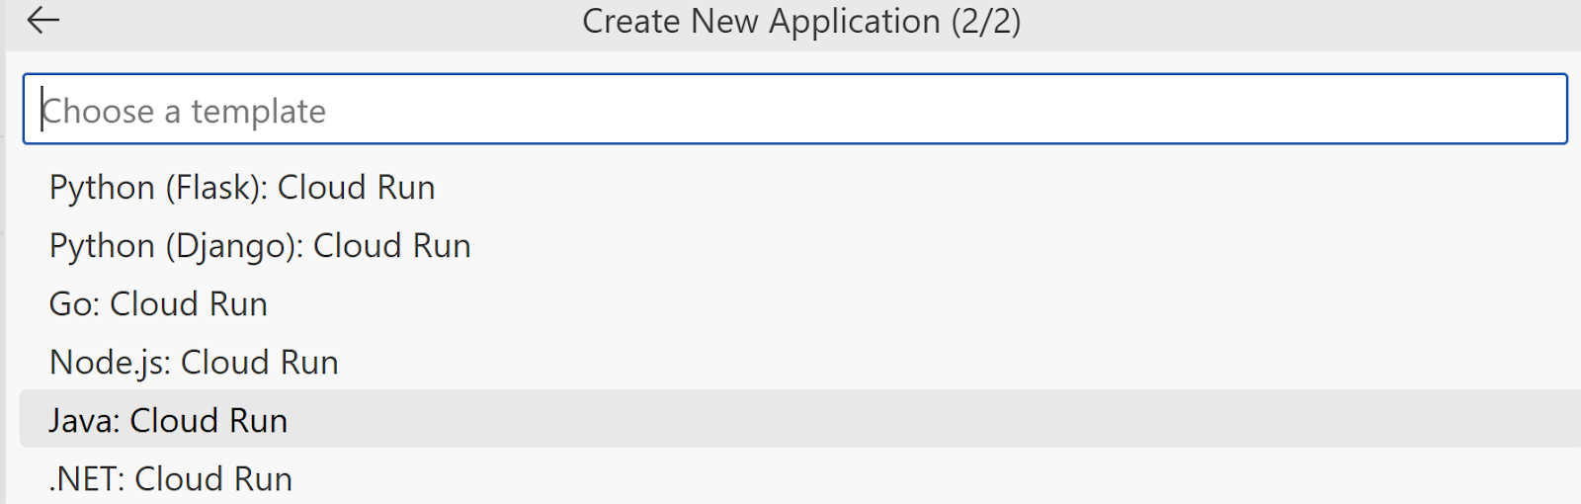Screen dimensions: 1581x504
Task: Place cursor in template filter input
Action: 794,110
